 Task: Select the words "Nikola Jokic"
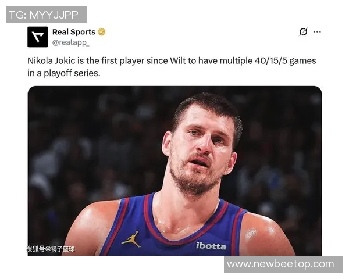[51, 60]
